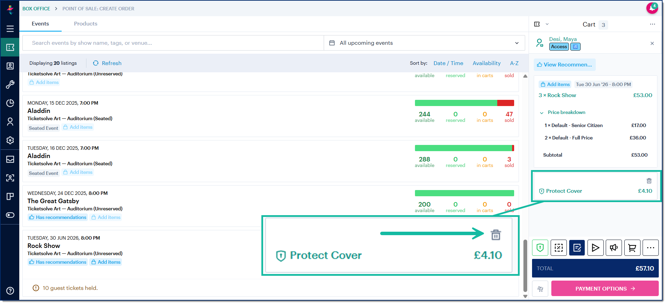Screen dimensions: 666x304
Task: Click the 10 guest tickets held notice
Action: pyautogui.click(x=65, y=288)
